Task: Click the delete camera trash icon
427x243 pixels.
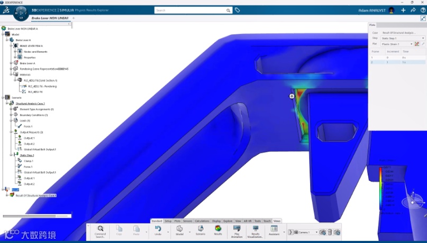Action: click(x=330, y=232)
